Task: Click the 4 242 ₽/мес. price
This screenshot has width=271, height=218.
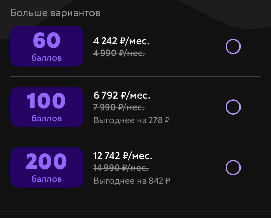Action: coord(121,41)
